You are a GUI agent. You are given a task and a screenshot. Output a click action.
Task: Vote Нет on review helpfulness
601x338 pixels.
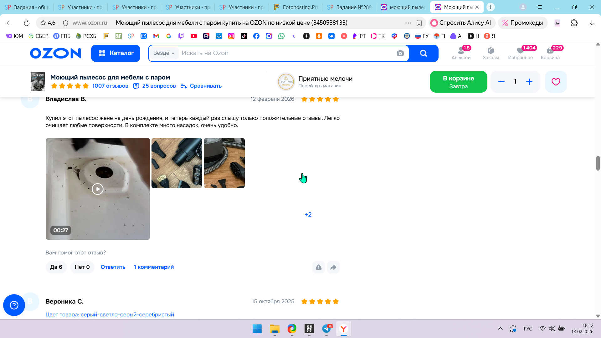[82, 267]
